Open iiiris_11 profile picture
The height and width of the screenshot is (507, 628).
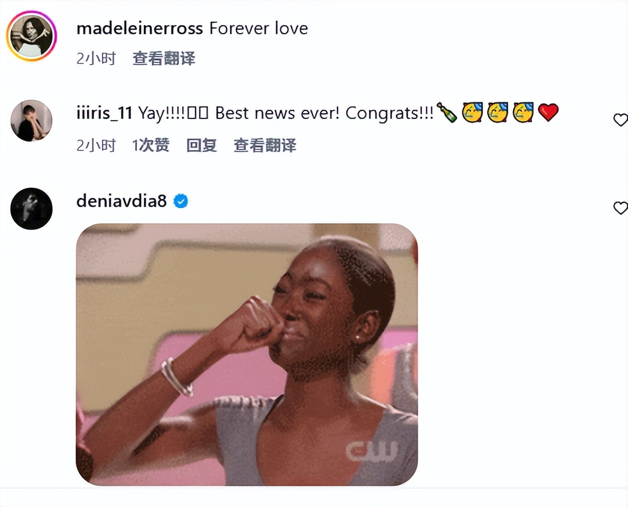point(32,120)
